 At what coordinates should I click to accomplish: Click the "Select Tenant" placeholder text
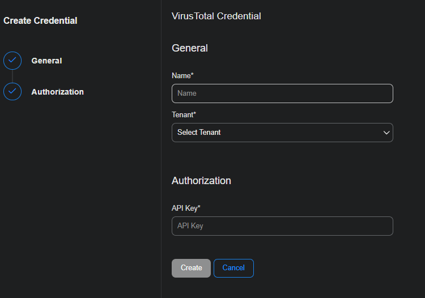tap(199, 133)
